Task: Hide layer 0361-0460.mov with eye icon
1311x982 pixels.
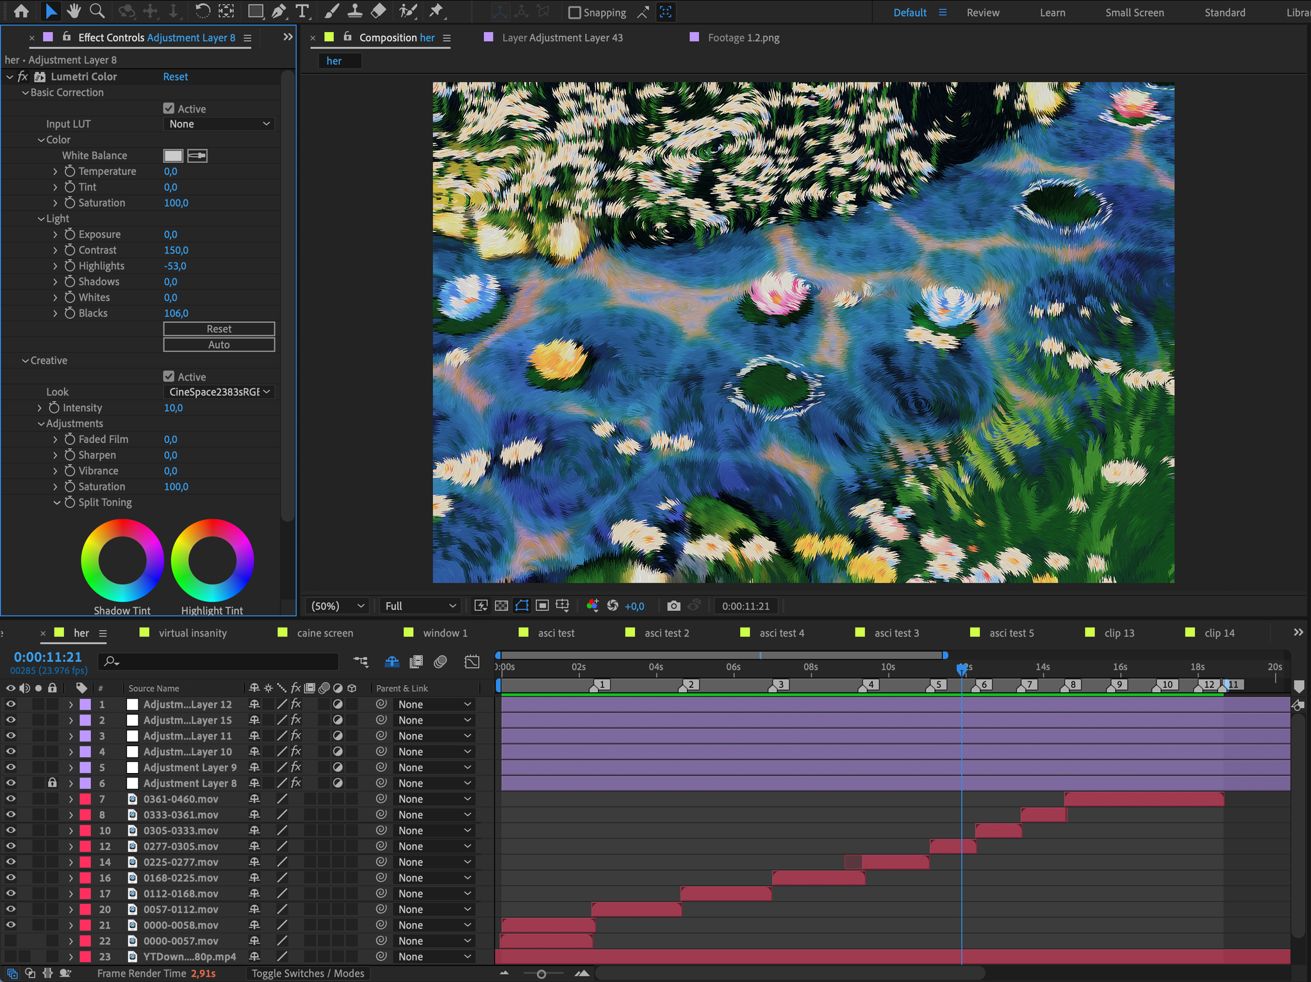Action: 10,799
